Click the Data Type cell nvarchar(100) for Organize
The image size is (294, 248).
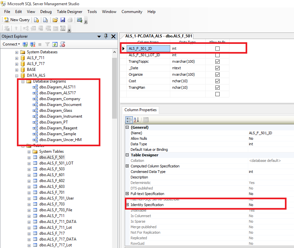[x=188, y=74]
